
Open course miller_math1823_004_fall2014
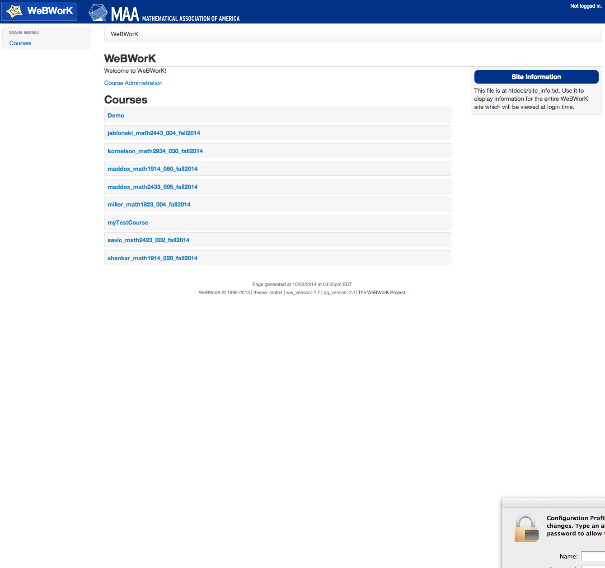pos(149,205)
